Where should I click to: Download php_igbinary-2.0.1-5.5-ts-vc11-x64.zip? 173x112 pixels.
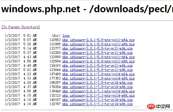pyautogui.click(x=97, y=48)
